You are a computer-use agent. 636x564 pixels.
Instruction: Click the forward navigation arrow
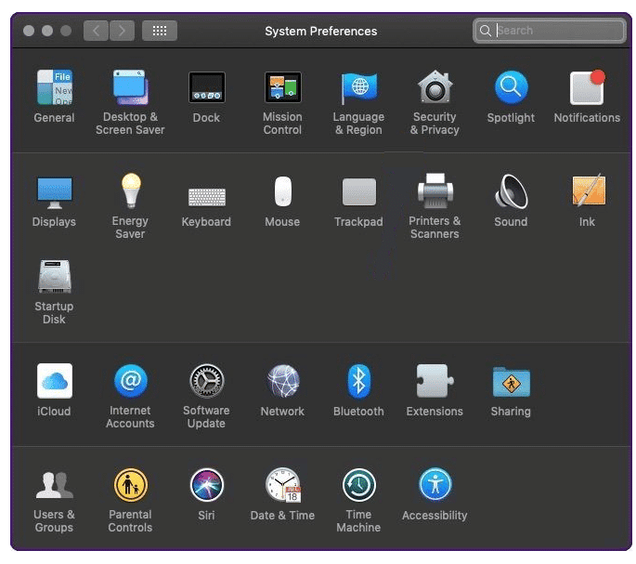click(x=122, y=31)
